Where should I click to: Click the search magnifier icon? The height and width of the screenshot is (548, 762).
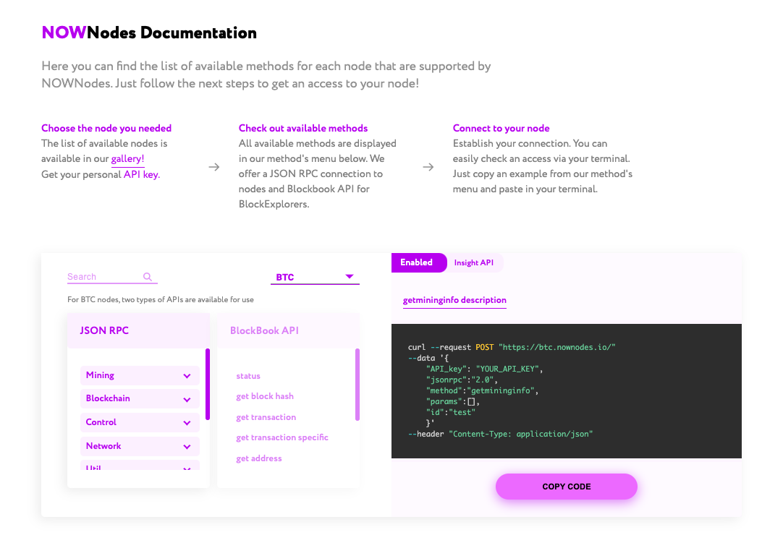coord(148,277)
